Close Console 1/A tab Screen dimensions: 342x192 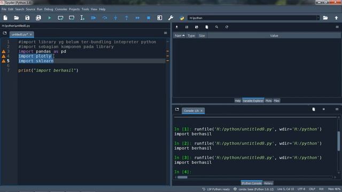point(201,111)
